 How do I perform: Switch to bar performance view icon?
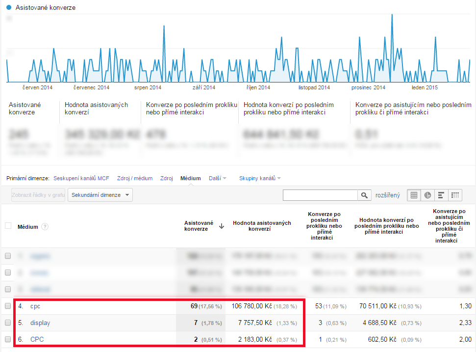[x=441, y=195]
